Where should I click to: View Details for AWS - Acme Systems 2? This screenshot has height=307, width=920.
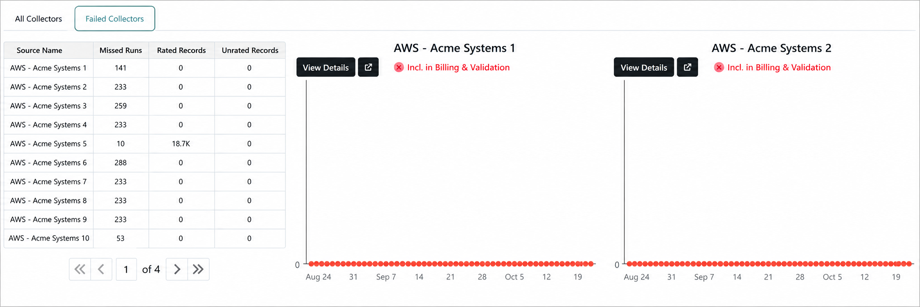(x=644, y=67)
